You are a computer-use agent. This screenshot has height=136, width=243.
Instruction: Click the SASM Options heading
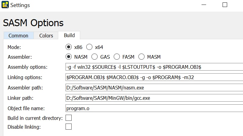point(33,23)
